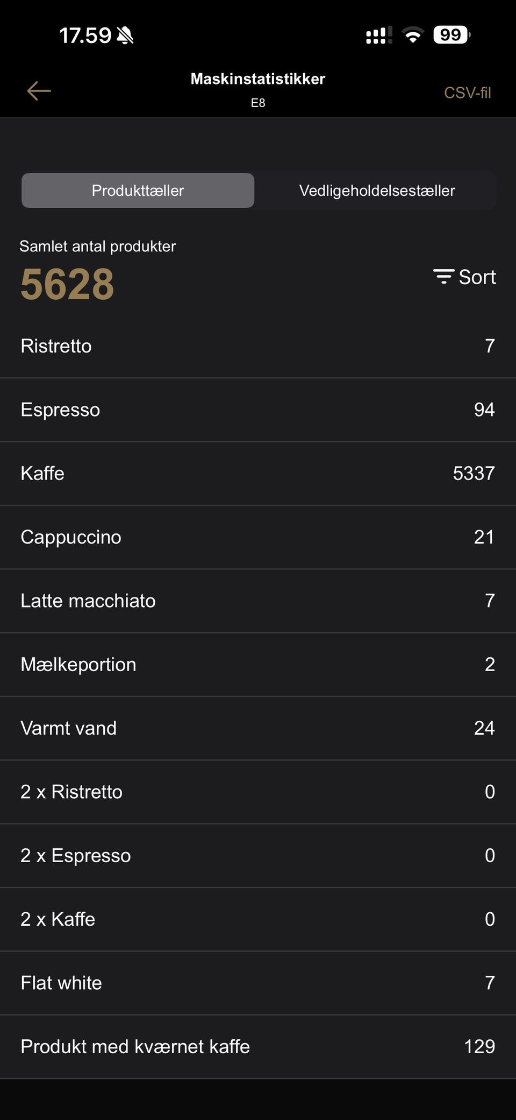Tap the back arrow icon
This screenshot has height=1120, width=516.
(x=39, y=91)
